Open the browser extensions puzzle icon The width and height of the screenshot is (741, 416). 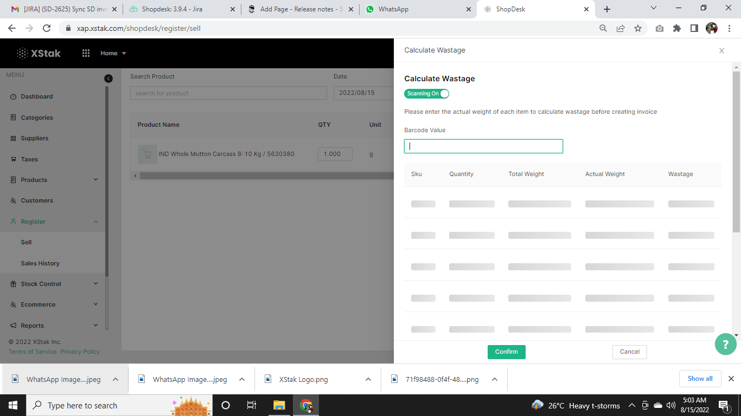676,28
